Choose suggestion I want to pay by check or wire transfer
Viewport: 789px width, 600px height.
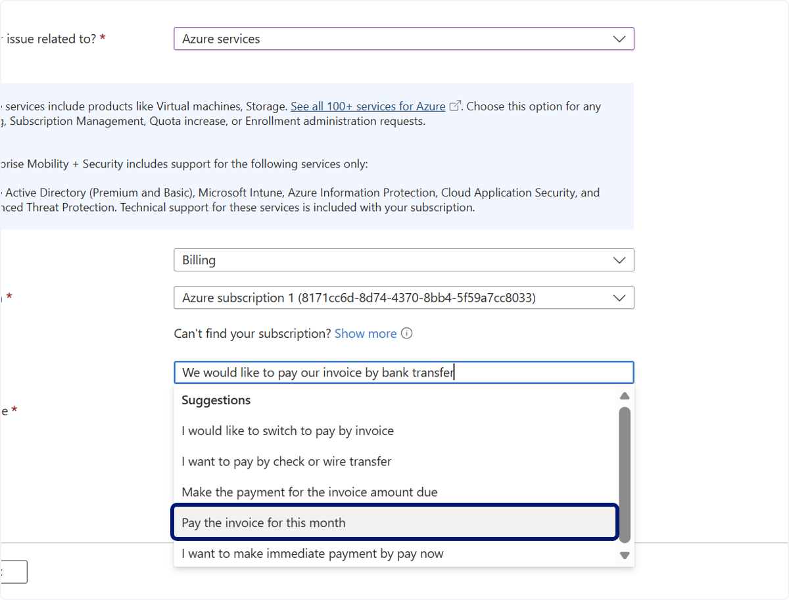[396, 462]
